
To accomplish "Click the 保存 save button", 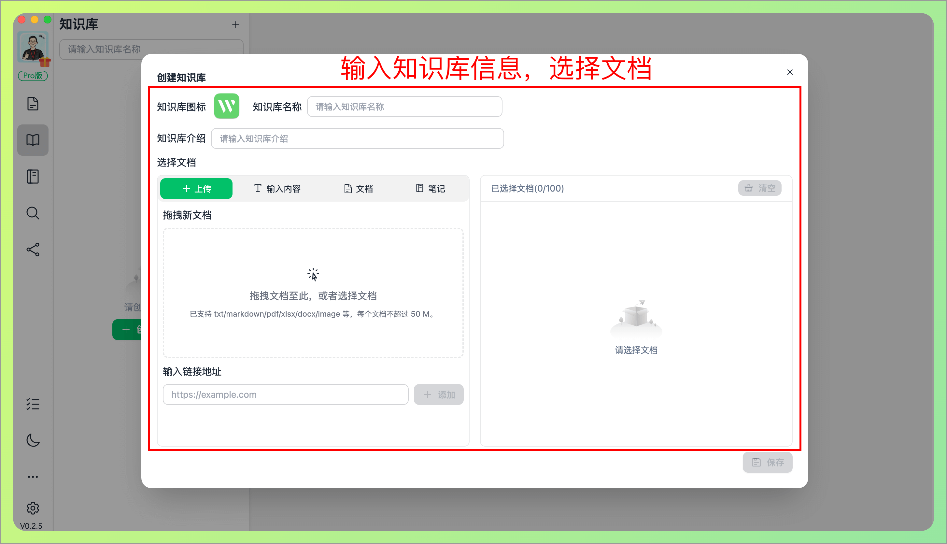I will coord(767,462).
